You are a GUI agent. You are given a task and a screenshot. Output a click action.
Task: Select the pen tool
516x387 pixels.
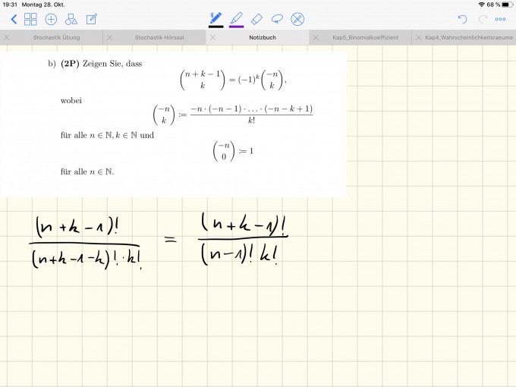(x=216, y=17)
